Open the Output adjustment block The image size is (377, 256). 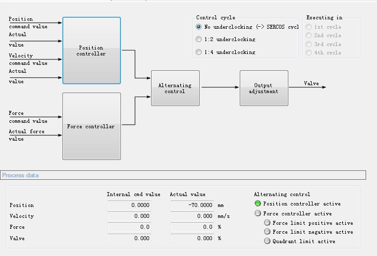pos(264,88)
